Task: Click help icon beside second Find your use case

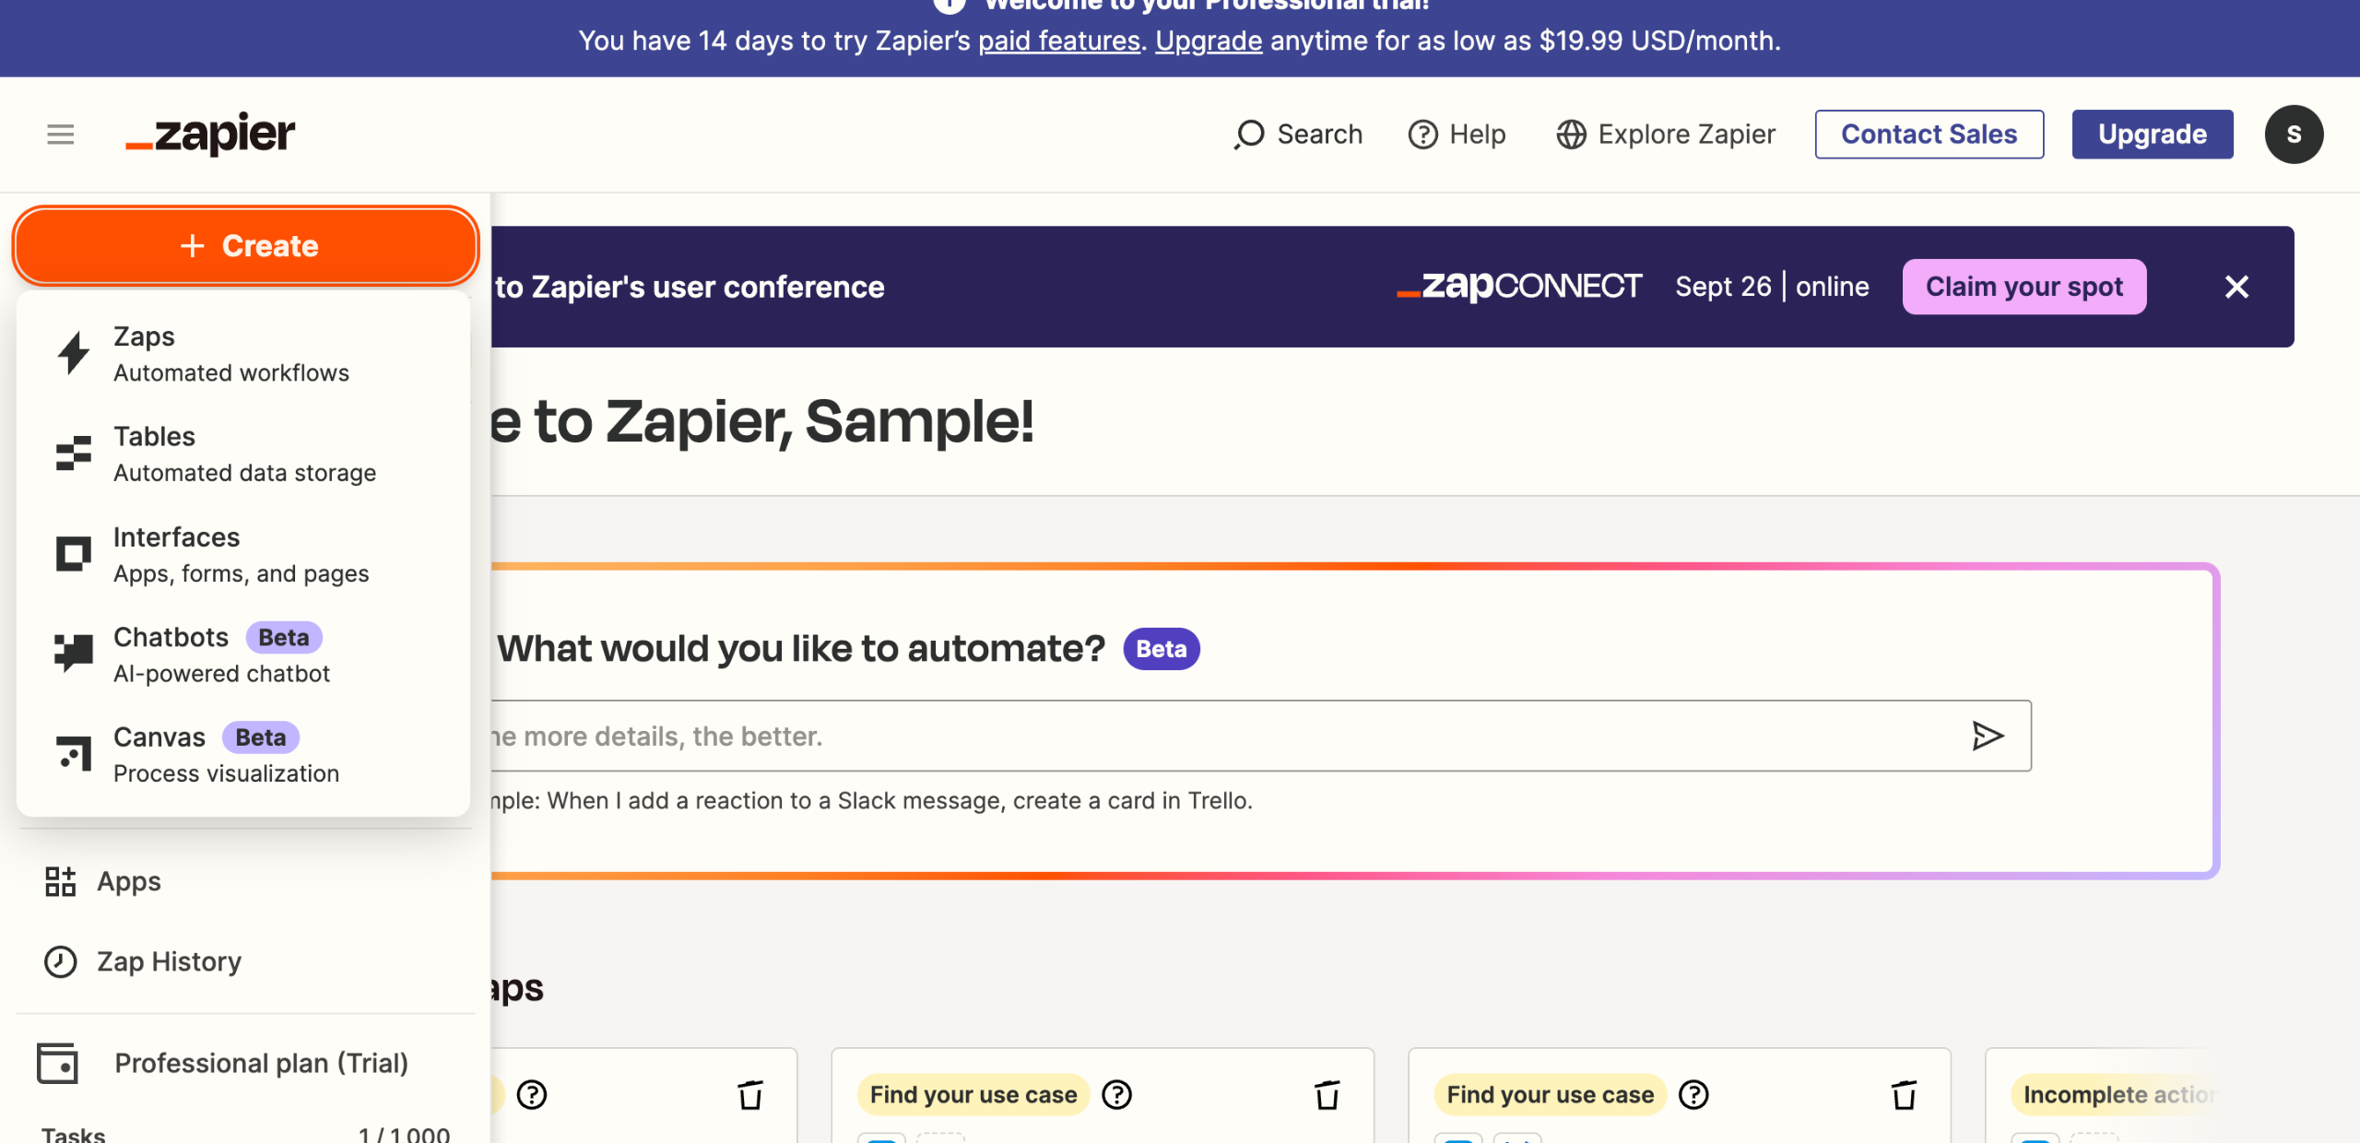Action: coord(1693,1095)
